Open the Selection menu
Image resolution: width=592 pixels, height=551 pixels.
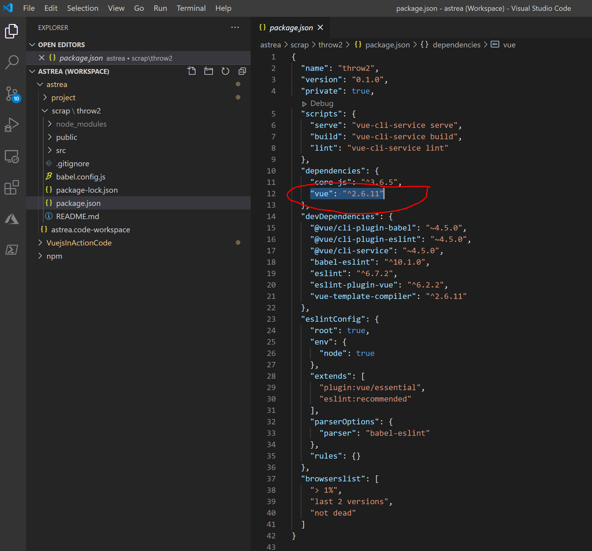[83, 8]
